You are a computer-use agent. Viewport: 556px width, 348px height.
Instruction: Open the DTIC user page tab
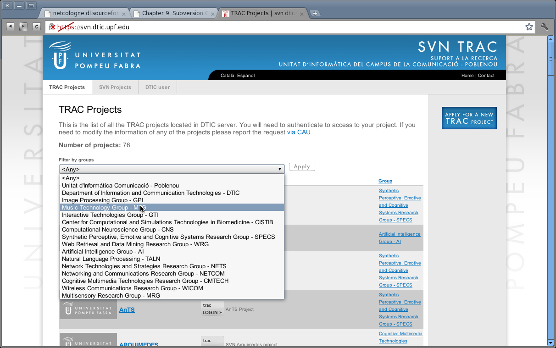click(x=157, y=87)
